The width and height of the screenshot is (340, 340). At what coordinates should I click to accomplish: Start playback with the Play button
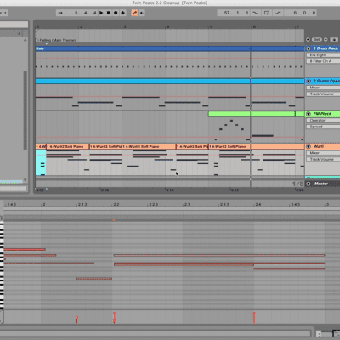[101, 13]
